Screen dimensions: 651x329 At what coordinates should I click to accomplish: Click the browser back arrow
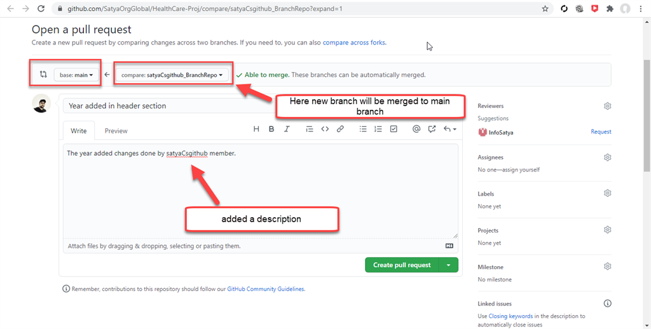10,8
